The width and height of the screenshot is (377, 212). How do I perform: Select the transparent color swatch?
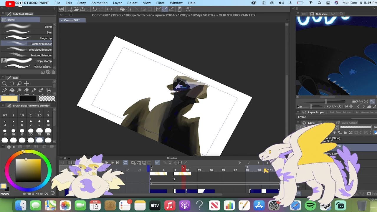[47, 99]
